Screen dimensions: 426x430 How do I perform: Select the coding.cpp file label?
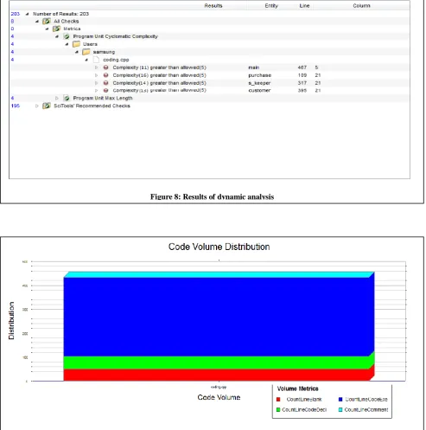(x=116, y=60)
